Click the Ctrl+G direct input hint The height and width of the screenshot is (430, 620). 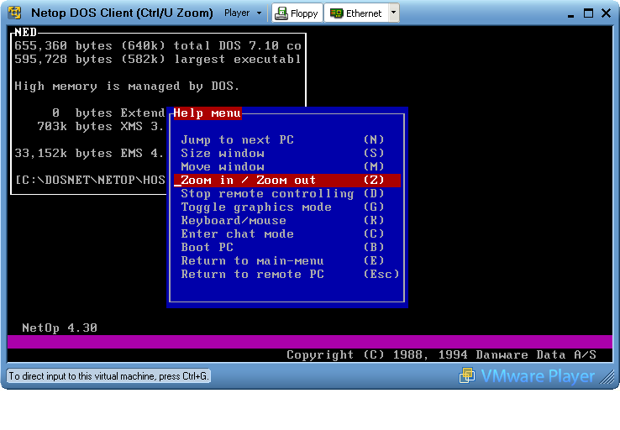[x=108, y=376]
